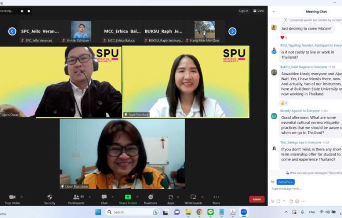
Task: Click the red Leave button
Action: pyautogui.click(x=257, y=199)
